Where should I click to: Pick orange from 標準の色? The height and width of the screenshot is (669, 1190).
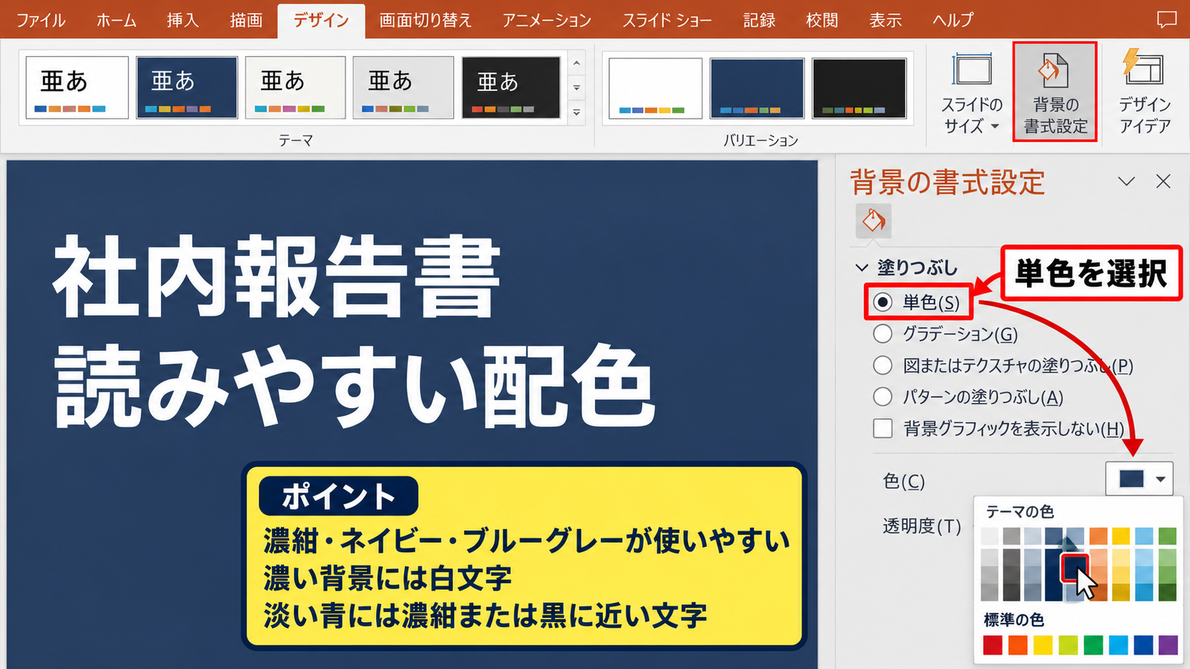tap(1018, 645)
